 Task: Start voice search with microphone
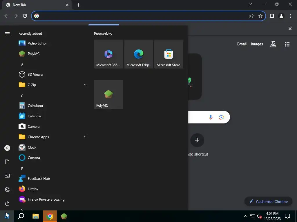pos(211,117)
